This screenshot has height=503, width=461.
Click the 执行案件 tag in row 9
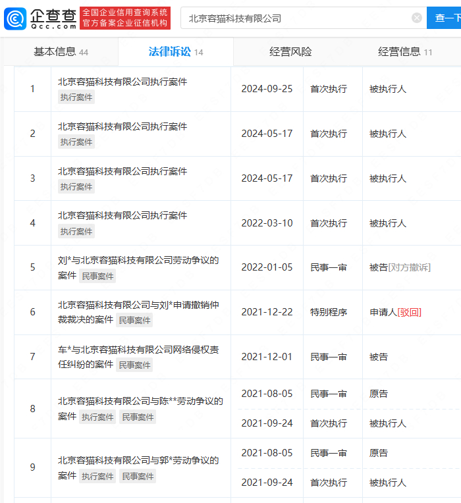(x=97, y=477)
